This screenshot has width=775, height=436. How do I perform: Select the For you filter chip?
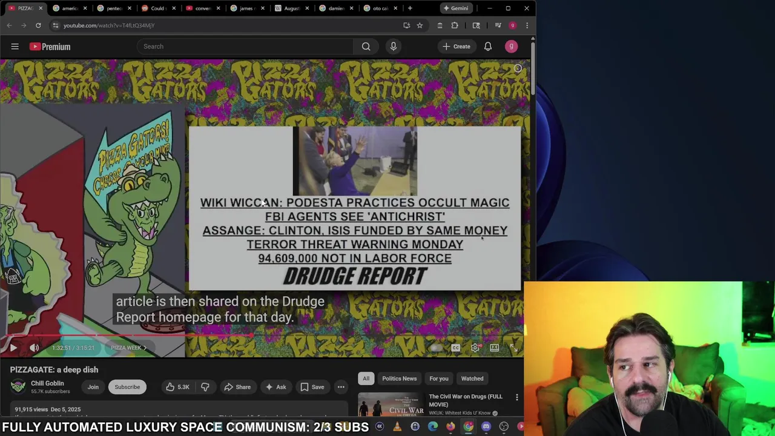(439, 378)
